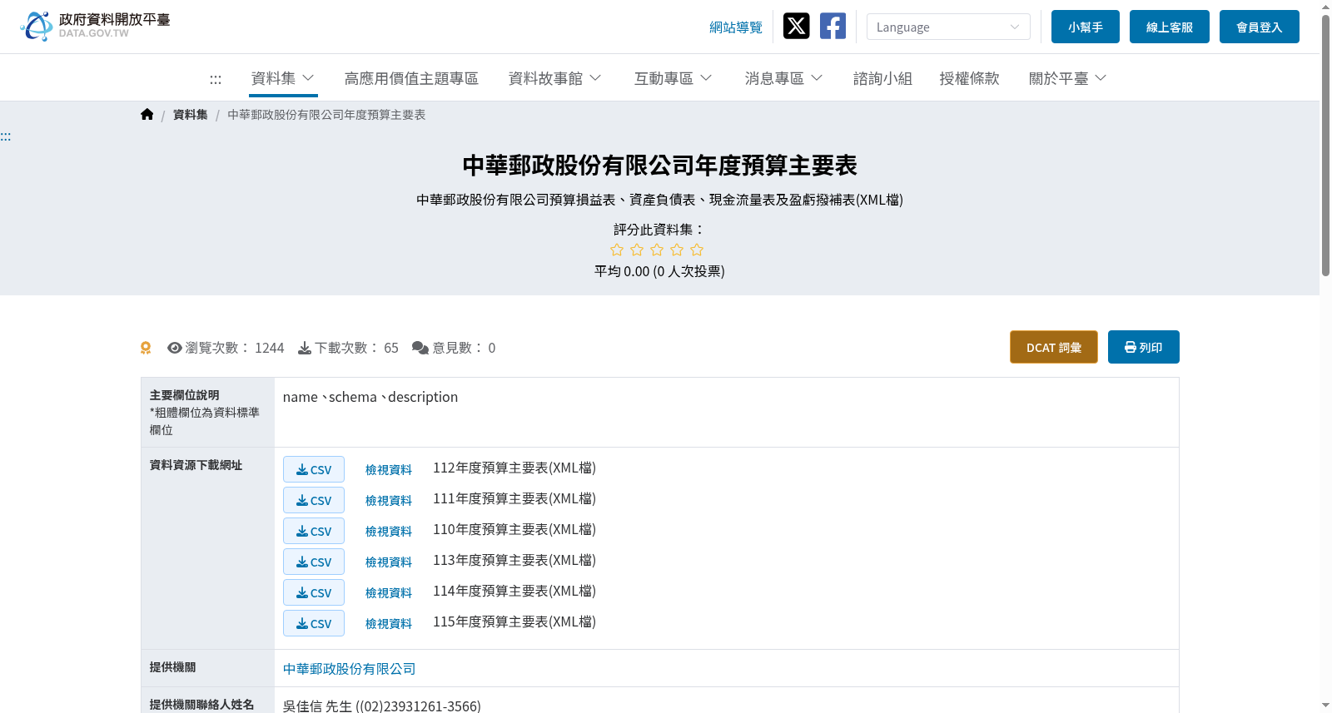
Task: Rate the dataset four stars
Action: click(x=677, y=250)
